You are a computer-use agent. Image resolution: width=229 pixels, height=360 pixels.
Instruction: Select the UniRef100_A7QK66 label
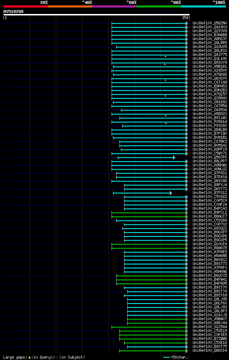[x=210, y=74]
